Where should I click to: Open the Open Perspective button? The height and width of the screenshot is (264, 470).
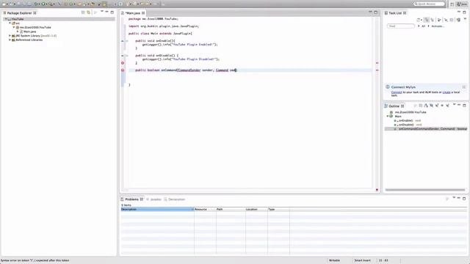coord(452,4)
